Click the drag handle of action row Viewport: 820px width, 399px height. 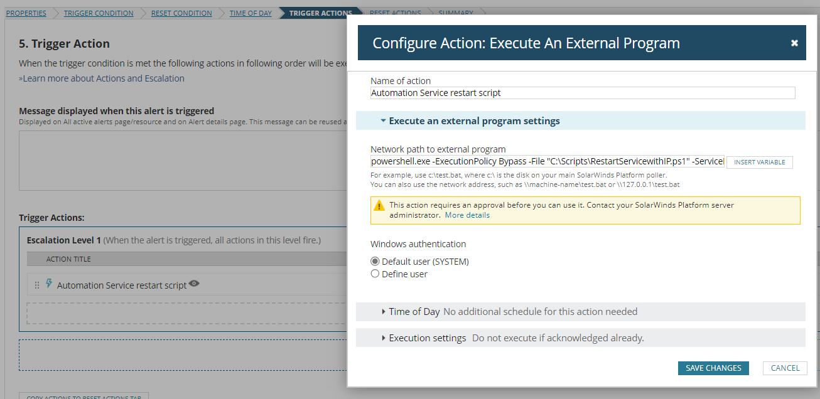pyautogui.click(x=36, y=285)
